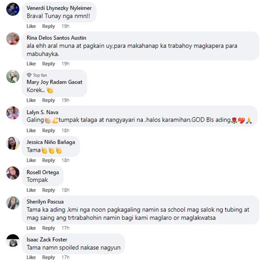
Task: Open the Sherilyn Pascua name link
Action: pos(45,202)
